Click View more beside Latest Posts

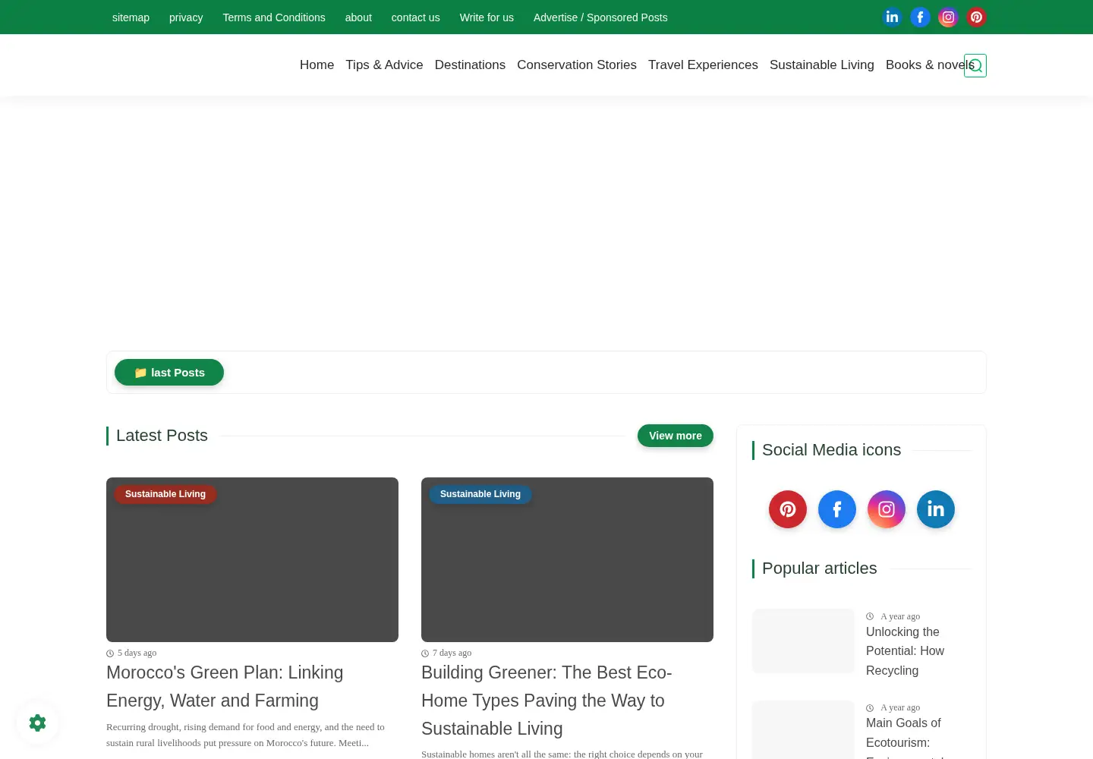pyautogui.click(x=676, y=436)
